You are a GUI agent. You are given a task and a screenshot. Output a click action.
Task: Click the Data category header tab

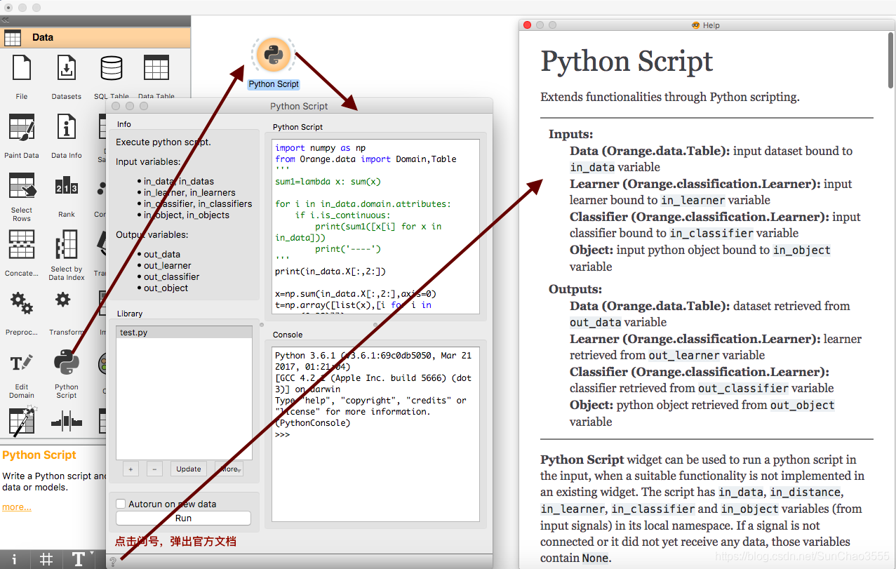click(95, 37)
